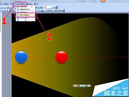Toggle the highlighted center alignment button

tap(11, 10)
